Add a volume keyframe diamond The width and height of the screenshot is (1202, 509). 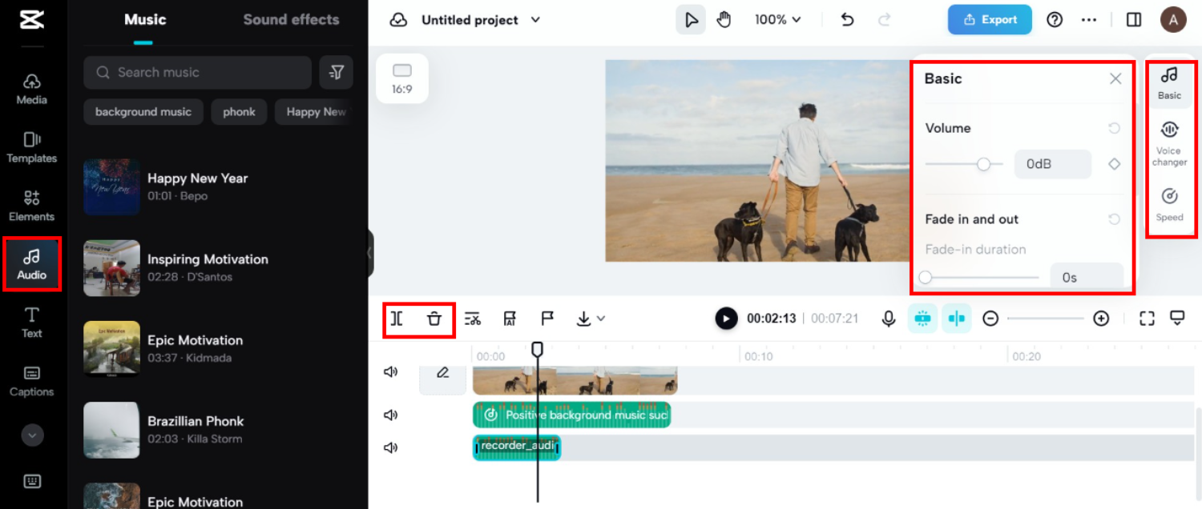(1114, 164)
